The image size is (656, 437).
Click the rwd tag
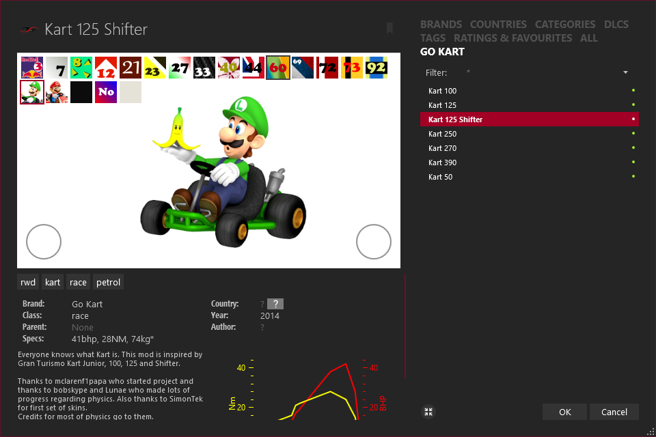pyautogui.click(x=28, y=282)
